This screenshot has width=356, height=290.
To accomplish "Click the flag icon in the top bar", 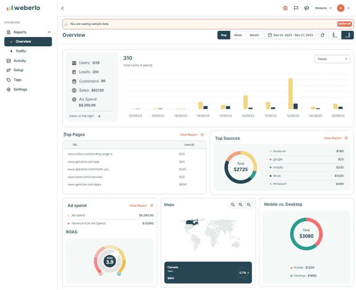I will (295, 8).
